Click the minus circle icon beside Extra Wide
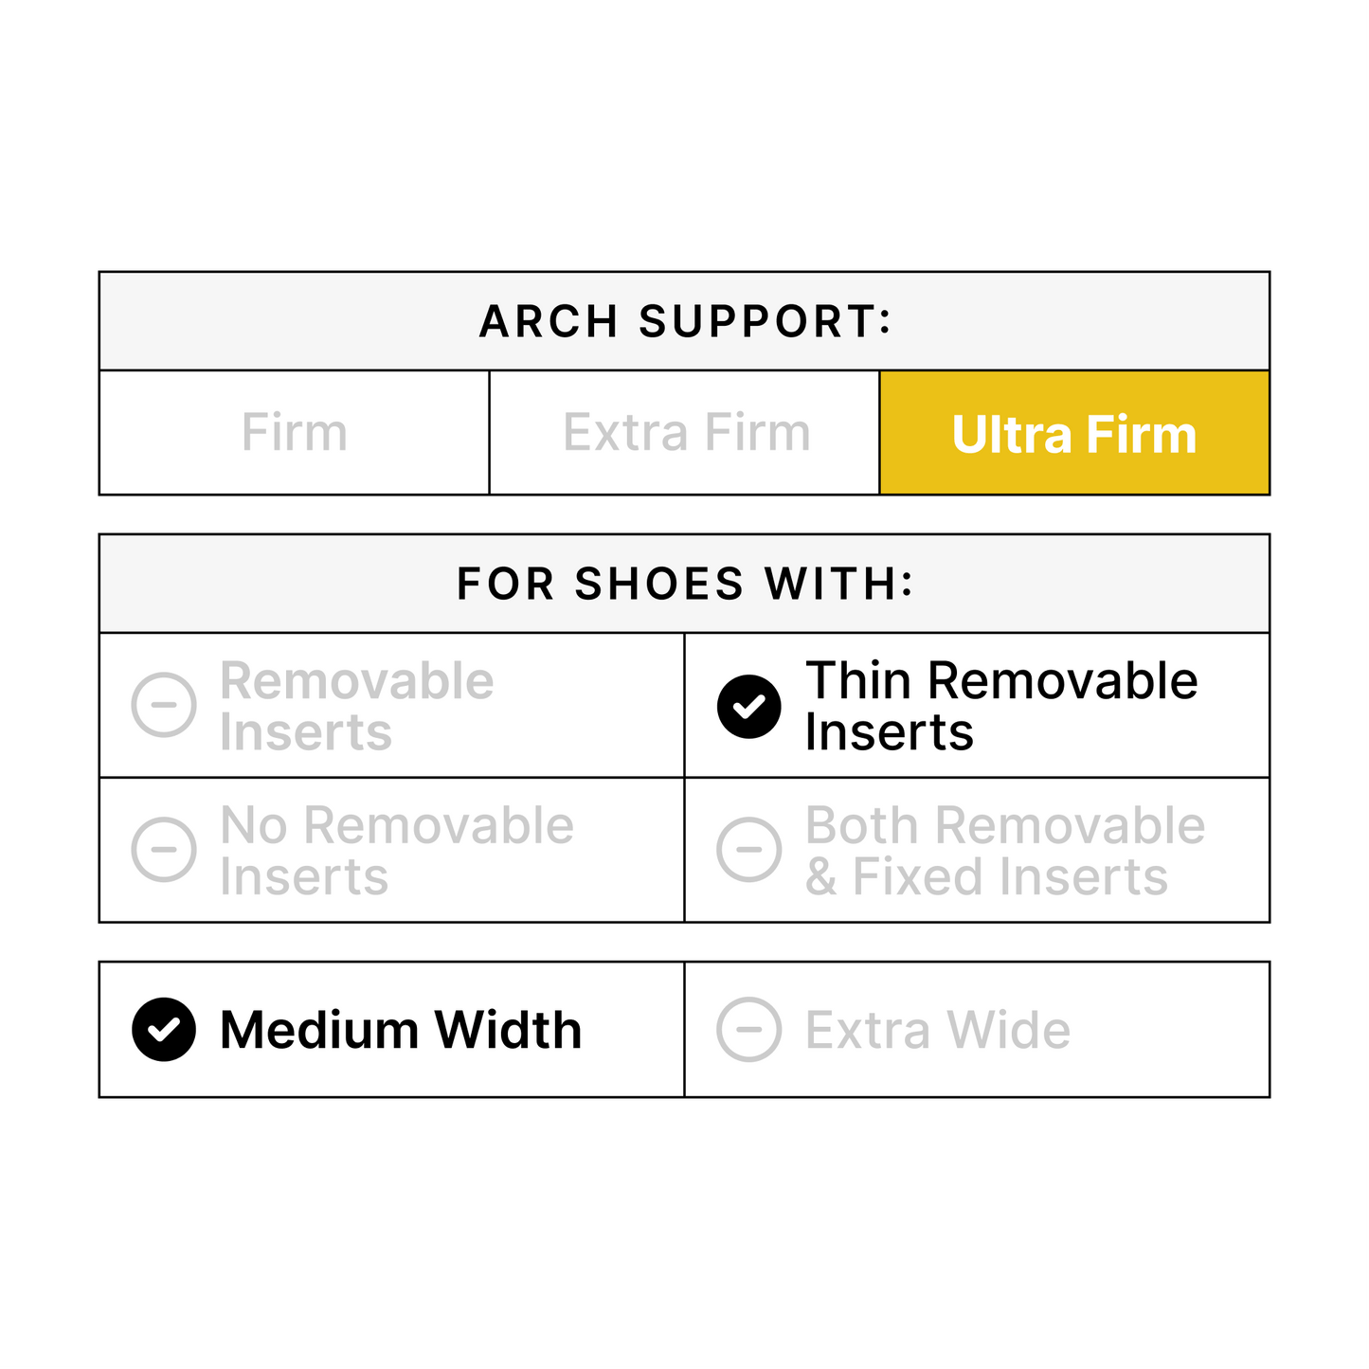The width and height of the screenshot is (1369, 1369). point(748,1030)
